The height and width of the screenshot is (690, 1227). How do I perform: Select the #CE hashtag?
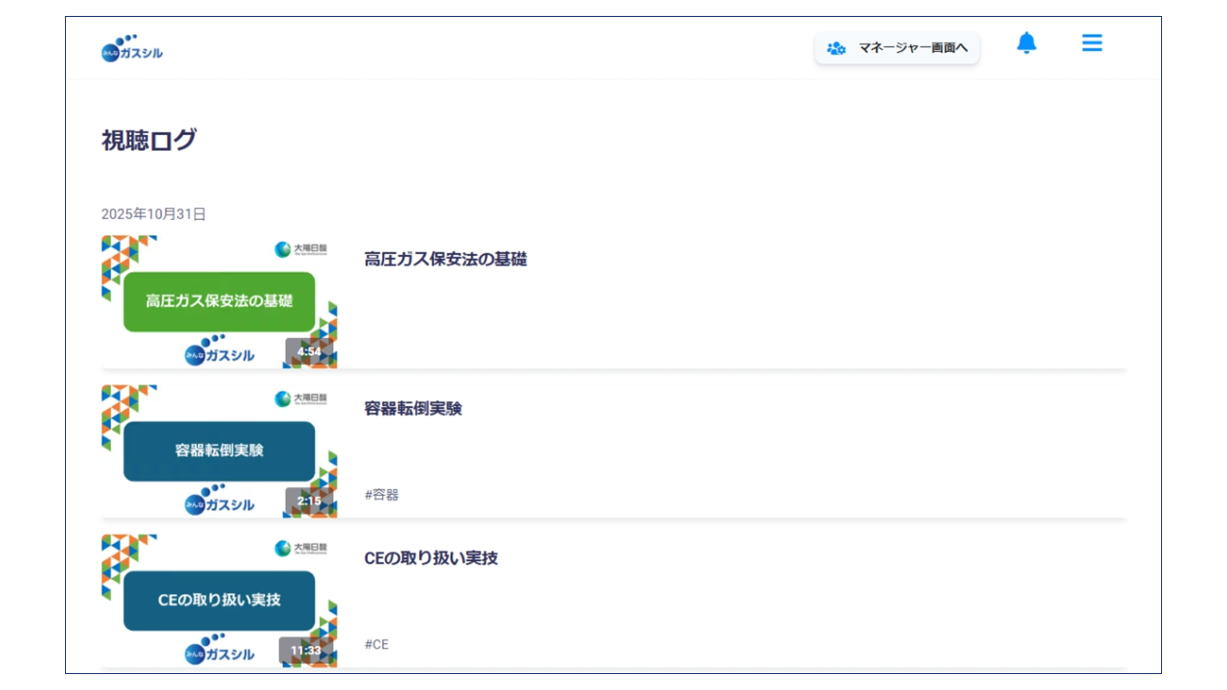click(377, 644)
